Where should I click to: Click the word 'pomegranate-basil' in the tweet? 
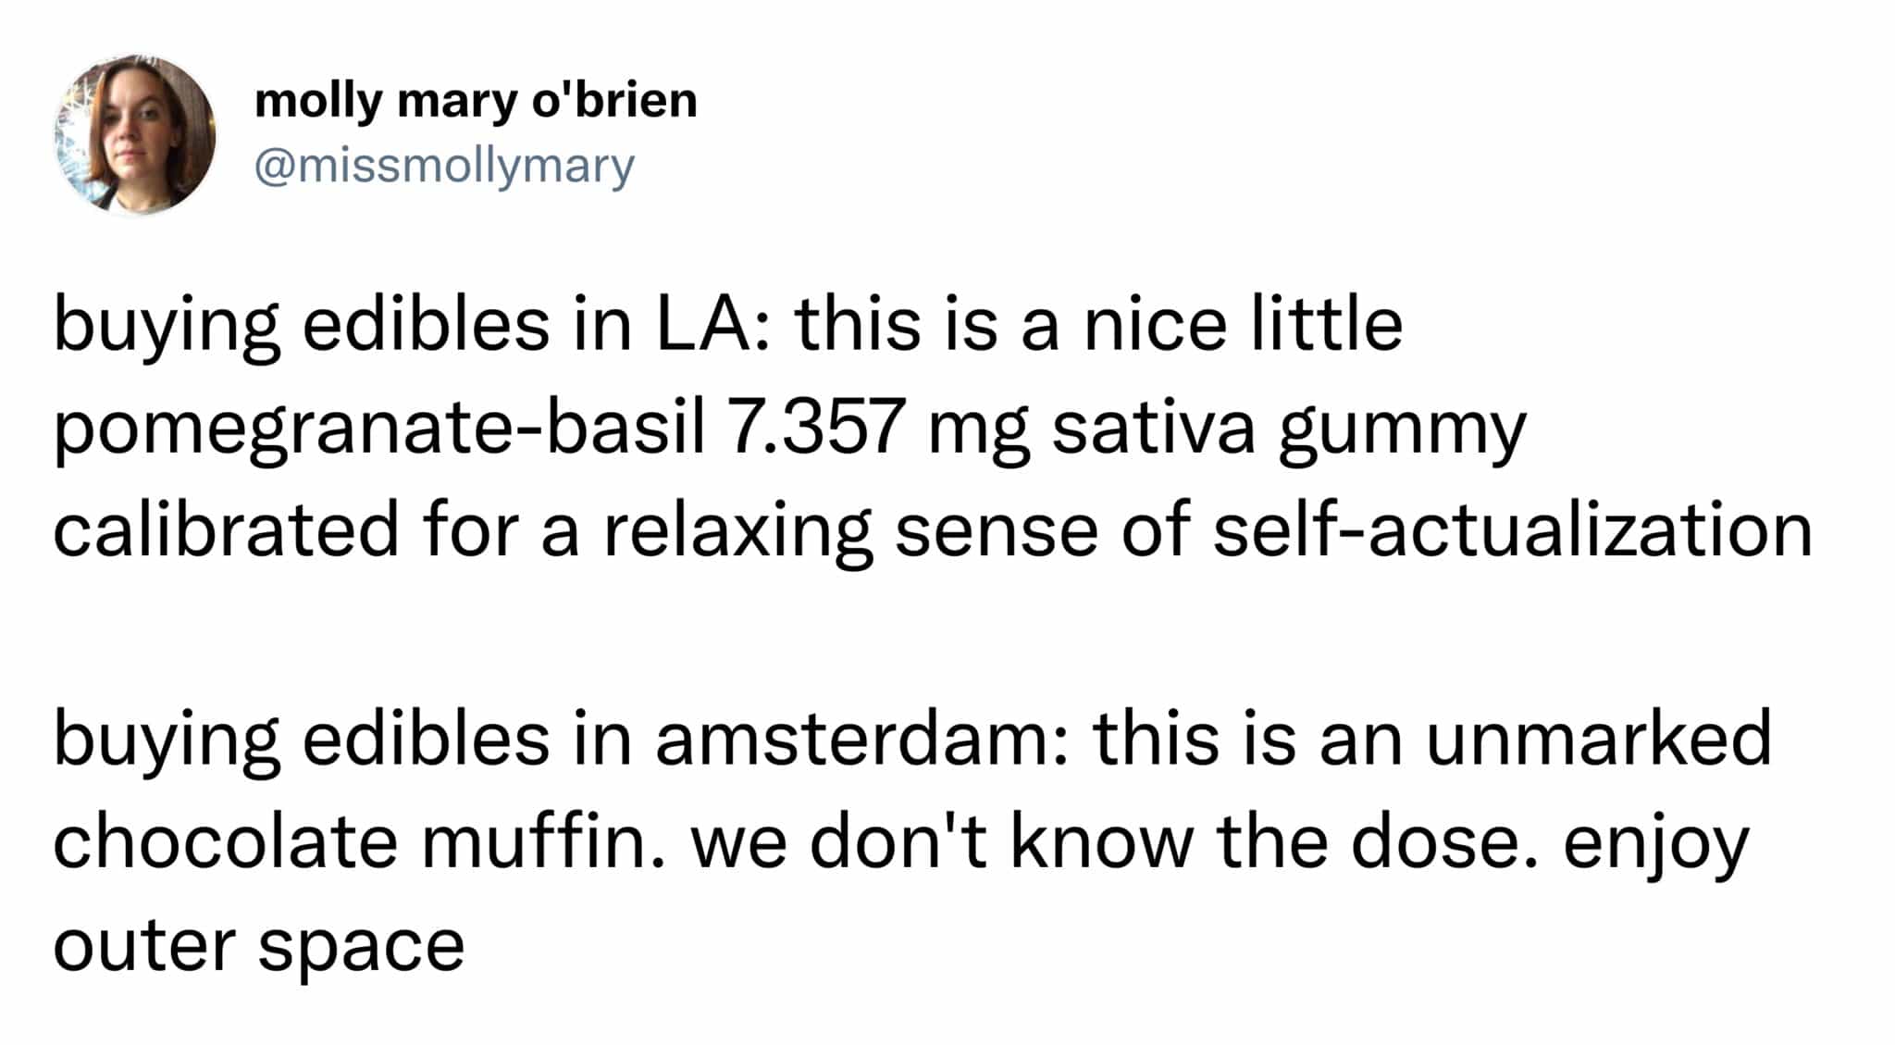379,429
